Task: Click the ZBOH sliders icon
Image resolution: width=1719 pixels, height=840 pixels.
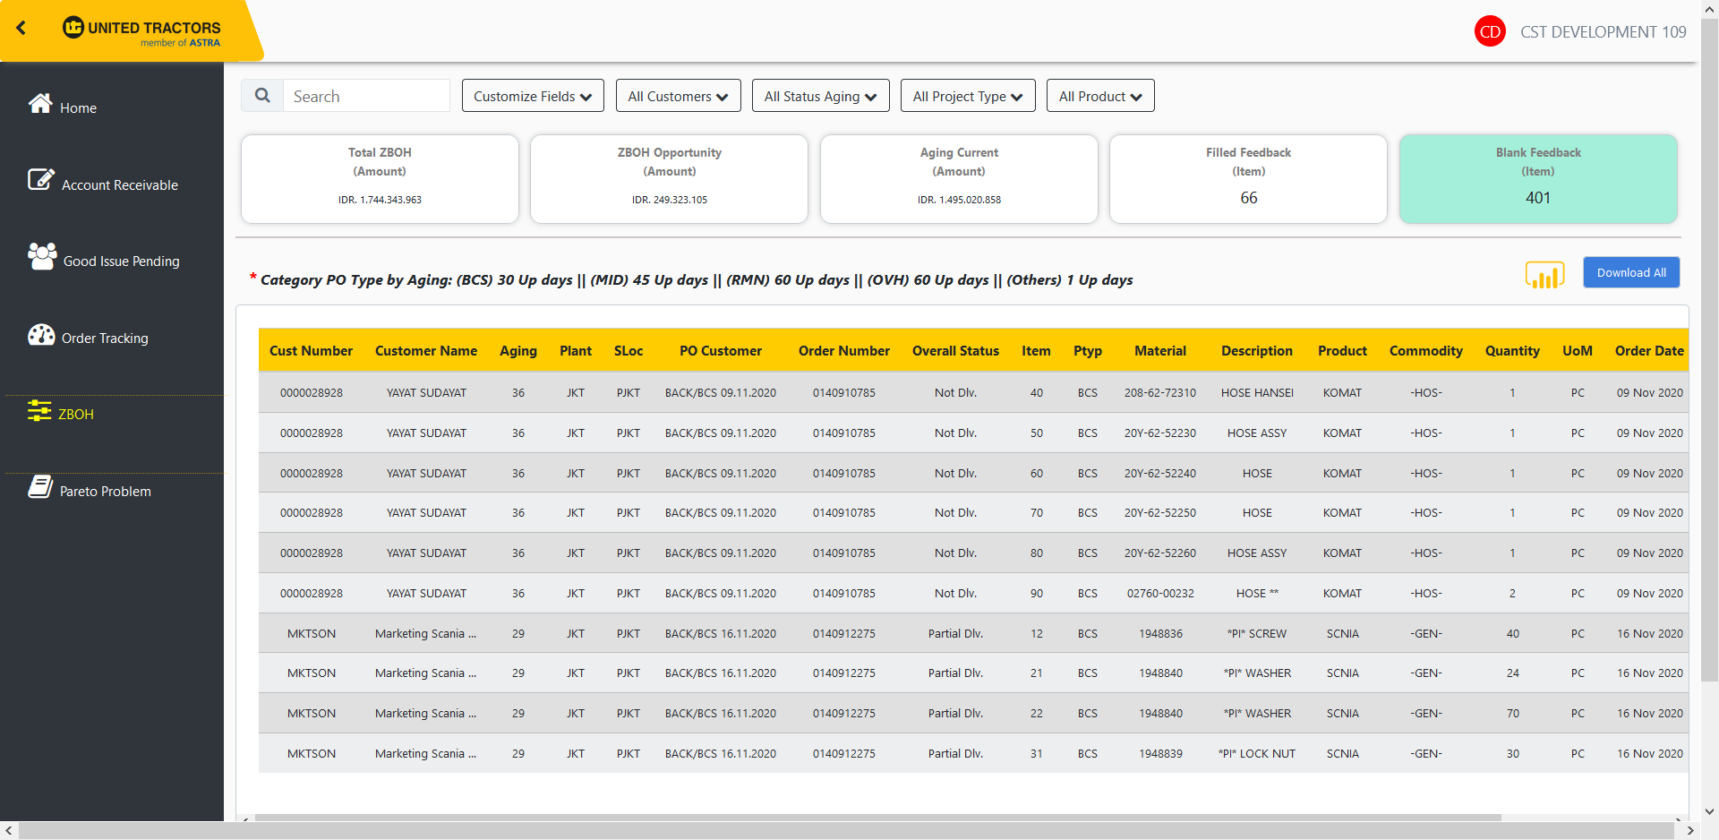Action: (x=39, y=411)
